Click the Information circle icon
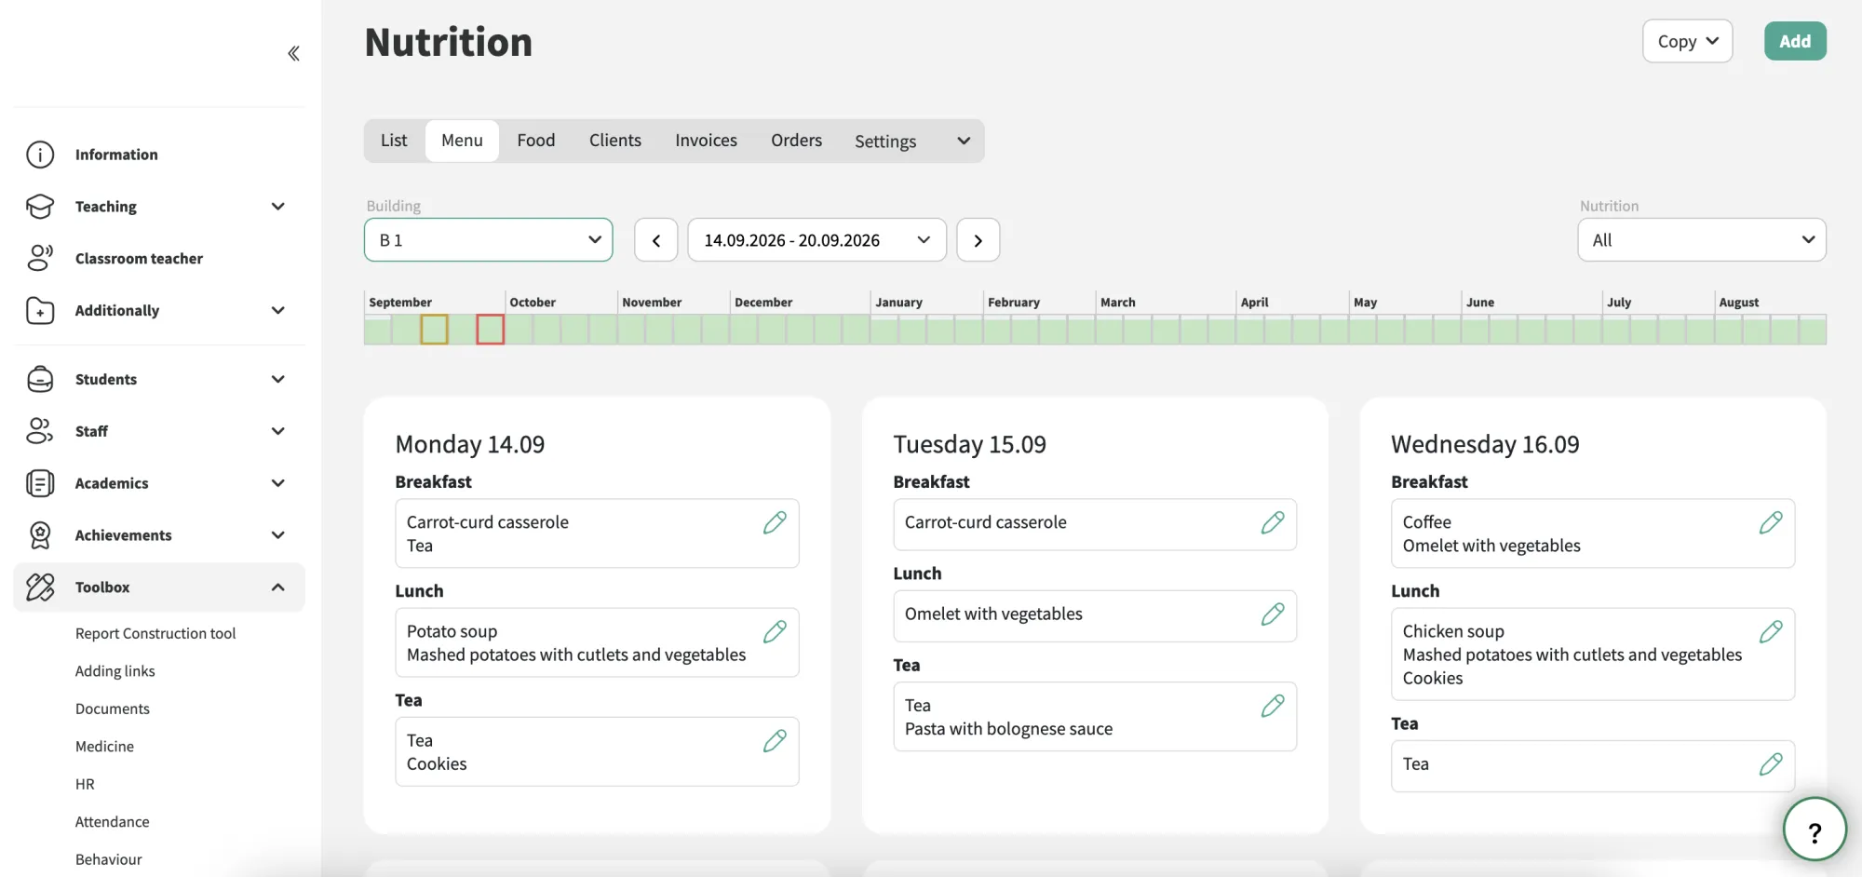 click(40, 155)
